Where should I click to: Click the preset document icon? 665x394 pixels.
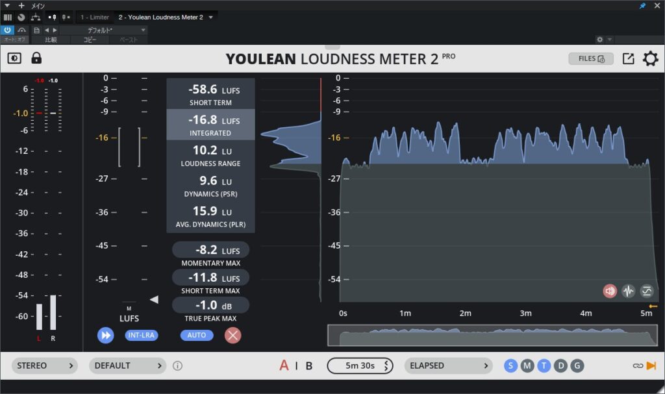pyautogui.click(x=37, y=30)
